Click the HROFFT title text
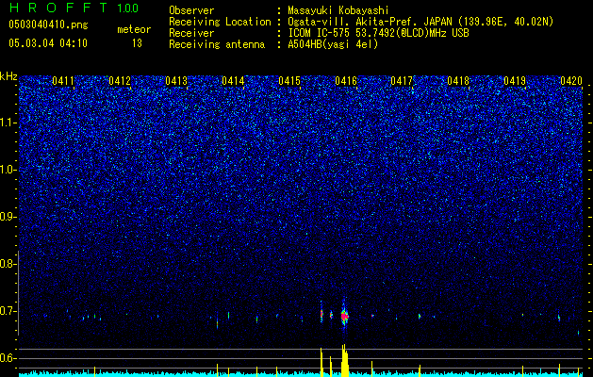Screen dimensions: 593x377 click(58, 8)
